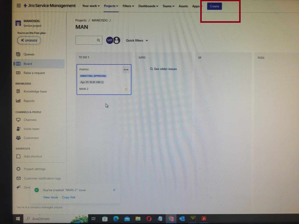This screenshot has height=224, width=299.
Task: Click the board search field
Action: [x=89, y=40]
